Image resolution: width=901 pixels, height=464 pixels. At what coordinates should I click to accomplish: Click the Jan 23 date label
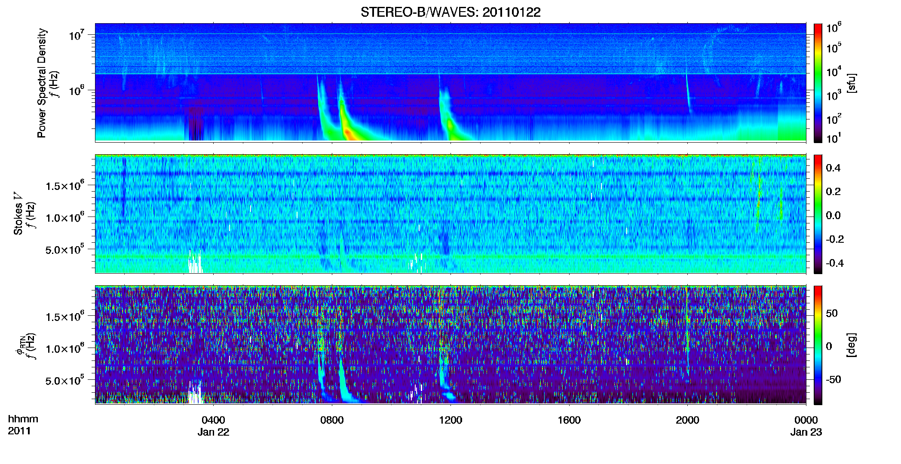(806, 432)
